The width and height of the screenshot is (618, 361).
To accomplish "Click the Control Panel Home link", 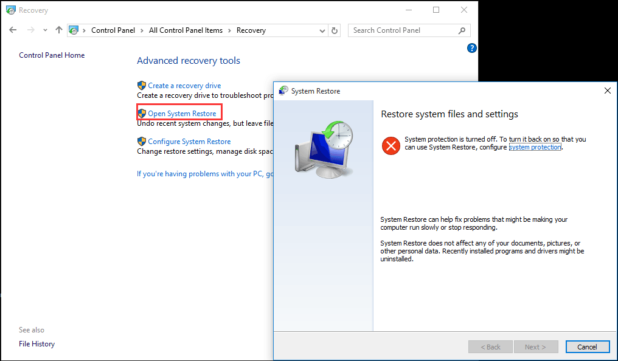I will coord(52,55).
